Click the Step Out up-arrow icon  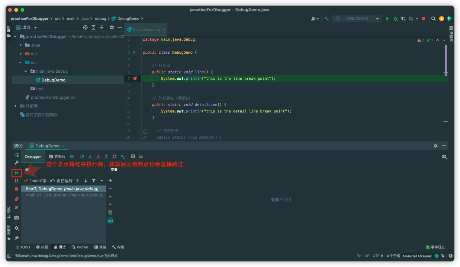click(106, 156)
